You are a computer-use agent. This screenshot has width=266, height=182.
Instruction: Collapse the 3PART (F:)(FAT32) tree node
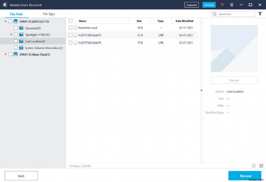coord(6,21)
